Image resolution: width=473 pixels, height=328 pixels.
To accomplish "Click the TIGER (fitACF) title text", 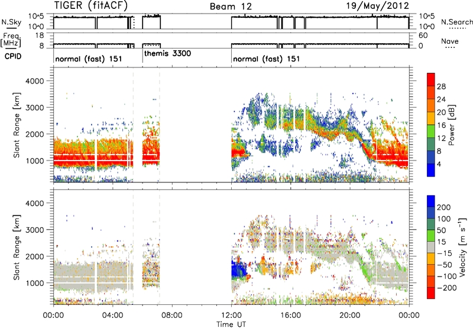I will point(91,5).
